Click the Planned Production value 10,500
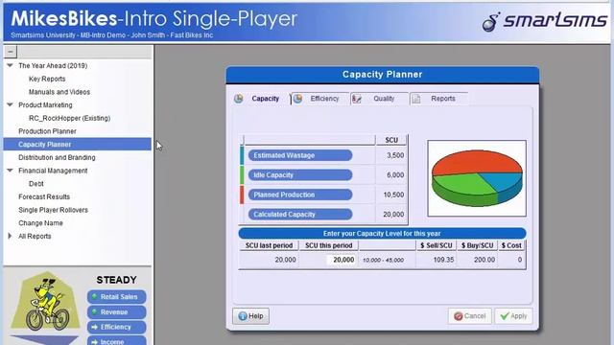 [393, 195]
